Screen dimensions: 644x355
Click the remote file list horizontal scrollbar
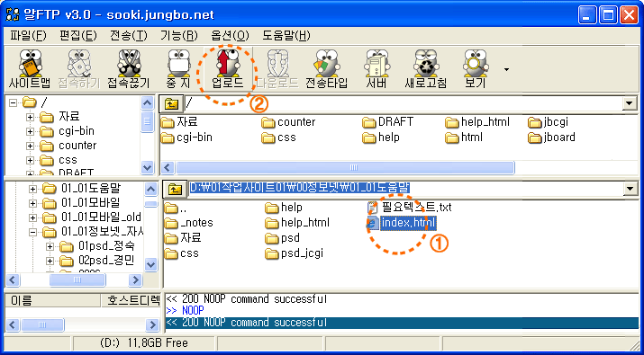(x=345, y=168)
